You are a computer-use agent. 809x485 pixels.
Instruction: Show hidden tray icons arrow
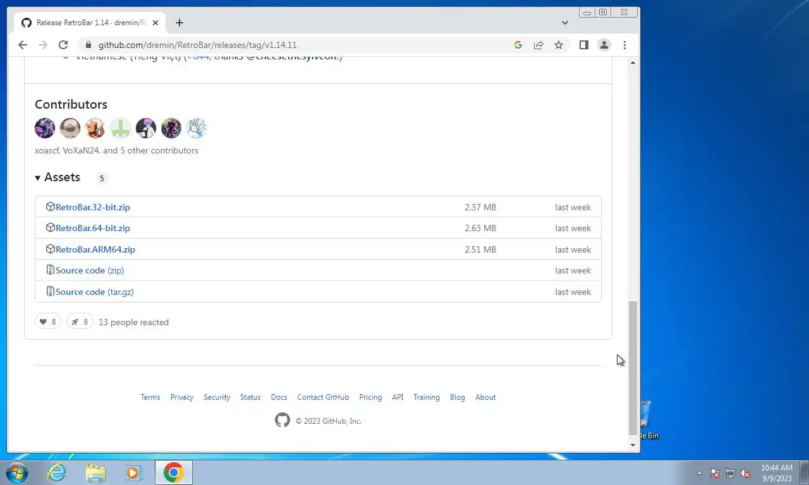[x=699, y=473]
